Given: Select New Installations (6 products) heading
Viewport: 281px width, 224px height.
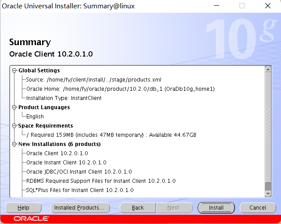Looking at the screenshot, I should pyautogui.click(x=60, y=144).
